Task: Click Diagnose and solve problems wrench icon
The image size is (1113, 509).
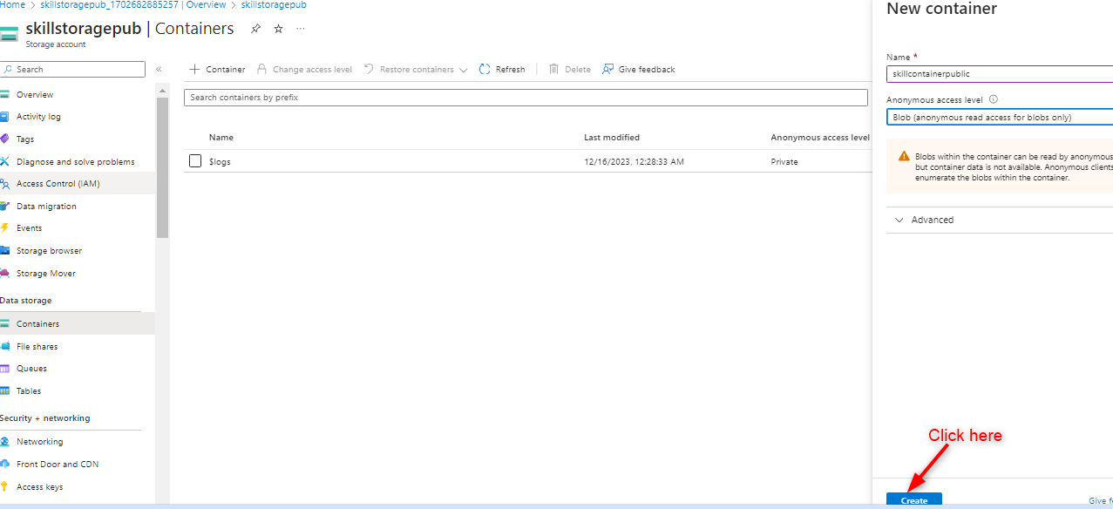Action: (x=5, y=161)
